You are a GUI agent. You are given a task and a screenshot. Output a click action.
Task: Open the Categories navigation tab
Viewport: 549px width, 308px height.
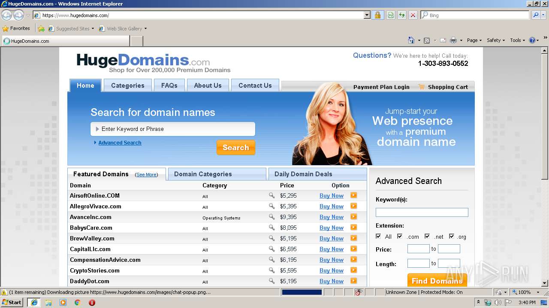127,85
